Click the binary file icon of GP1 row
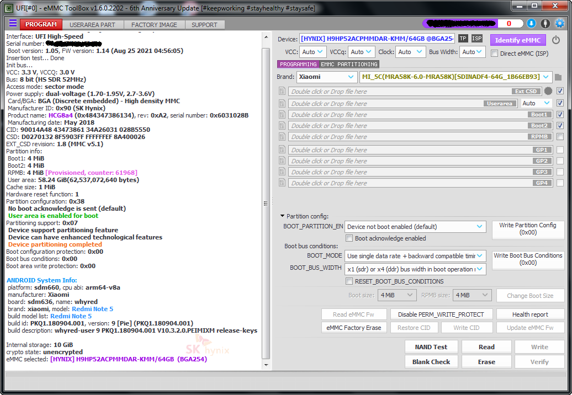Image resolution: width=572 pixels, height=395 pixels. [x=282, y=150]
